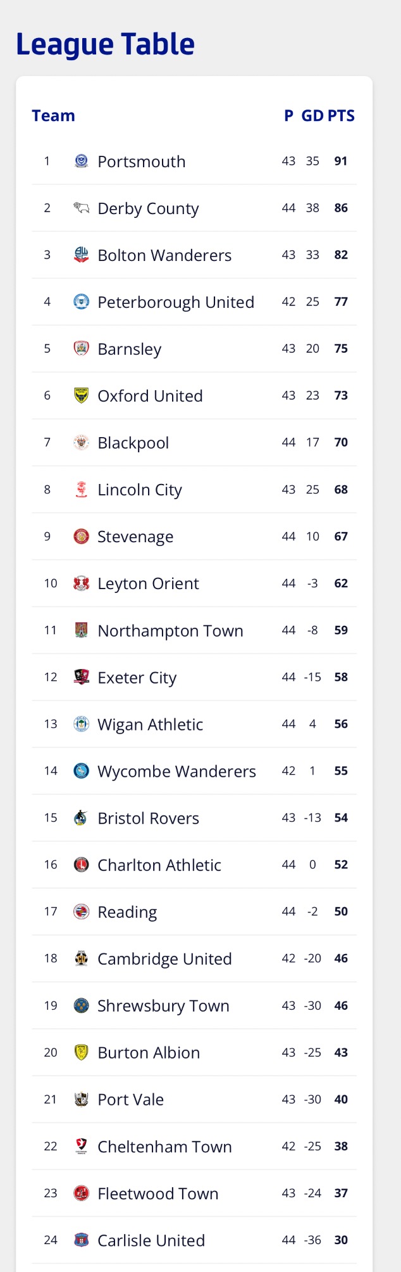
Task: Select the Wycombe Wanderers badge icon
Action: click(81, 770)
